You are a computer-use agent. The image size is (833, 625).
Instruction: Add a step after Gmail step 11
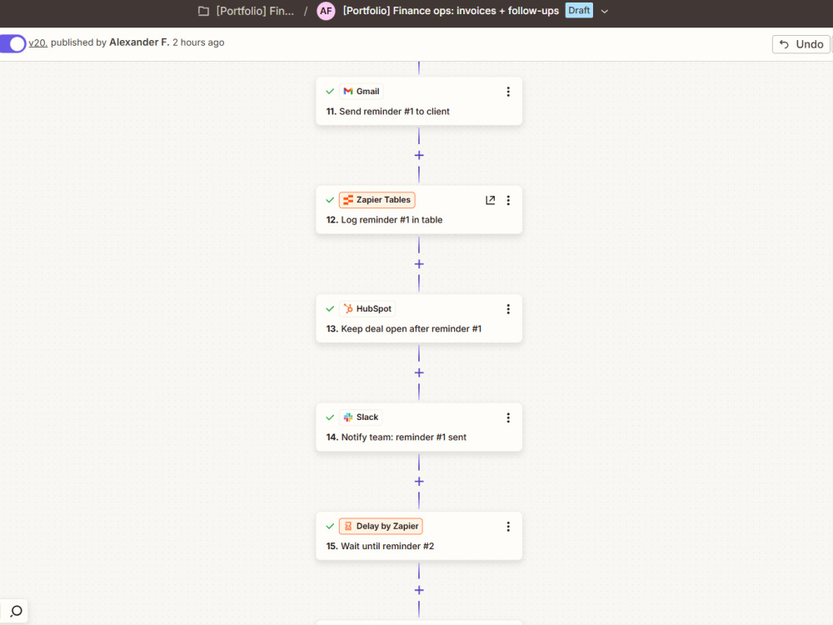coord(419,155)
